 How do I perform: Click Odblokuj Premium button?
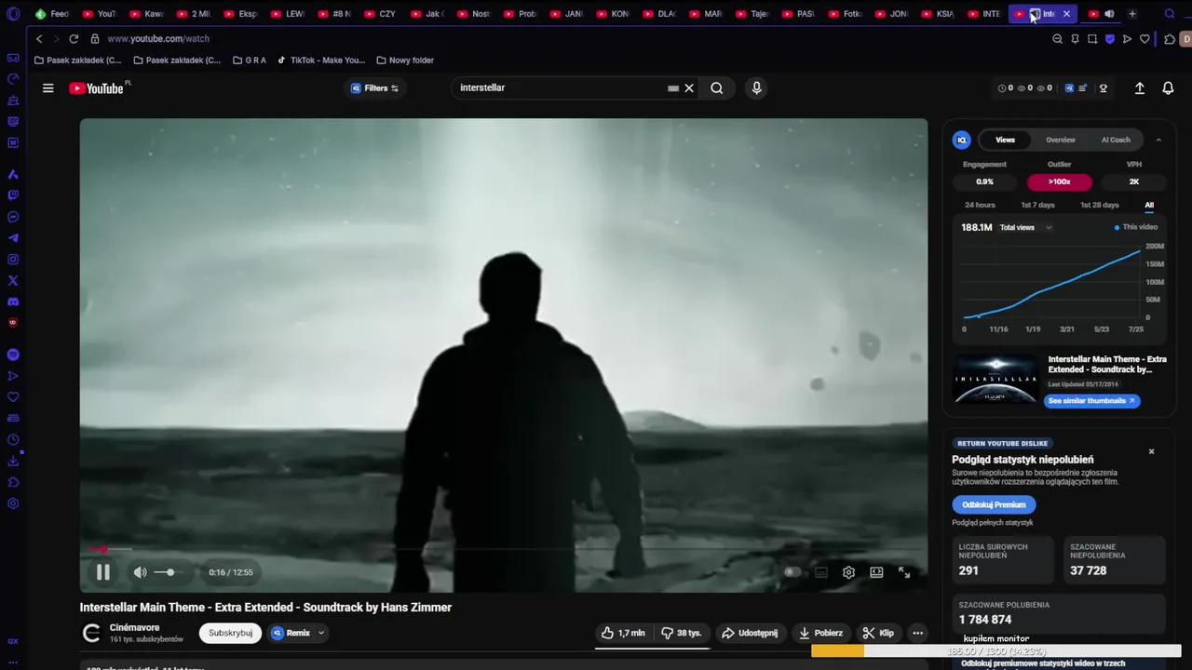[x=994, y=504]
